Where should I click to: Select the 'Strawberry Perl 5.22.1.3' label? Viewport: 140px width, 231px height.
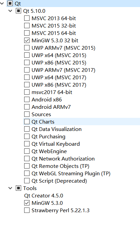click(x=60, y=211)
